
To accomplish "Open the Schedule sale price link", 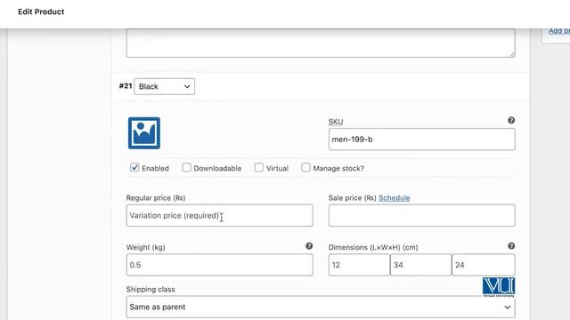I will click(x=394, y=197).
